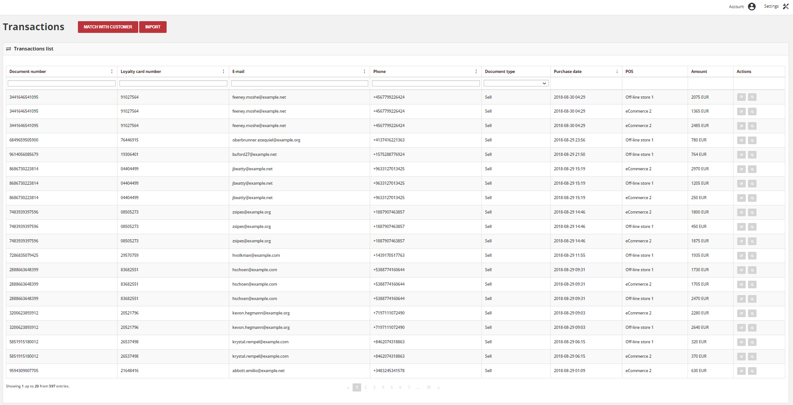Edit the 1205 EUR transaction

741,184
